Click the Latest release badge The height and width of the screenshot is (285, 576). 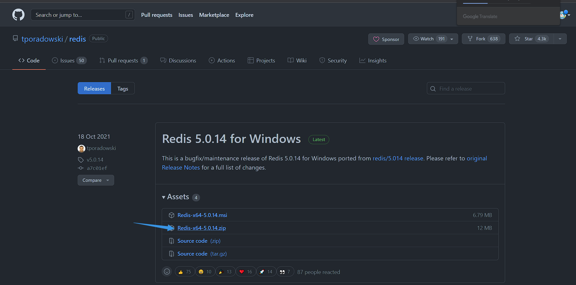tap(319, 140)
